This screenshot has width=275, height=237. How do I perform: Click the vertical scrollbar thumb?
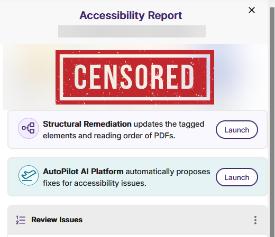[272, 122]
